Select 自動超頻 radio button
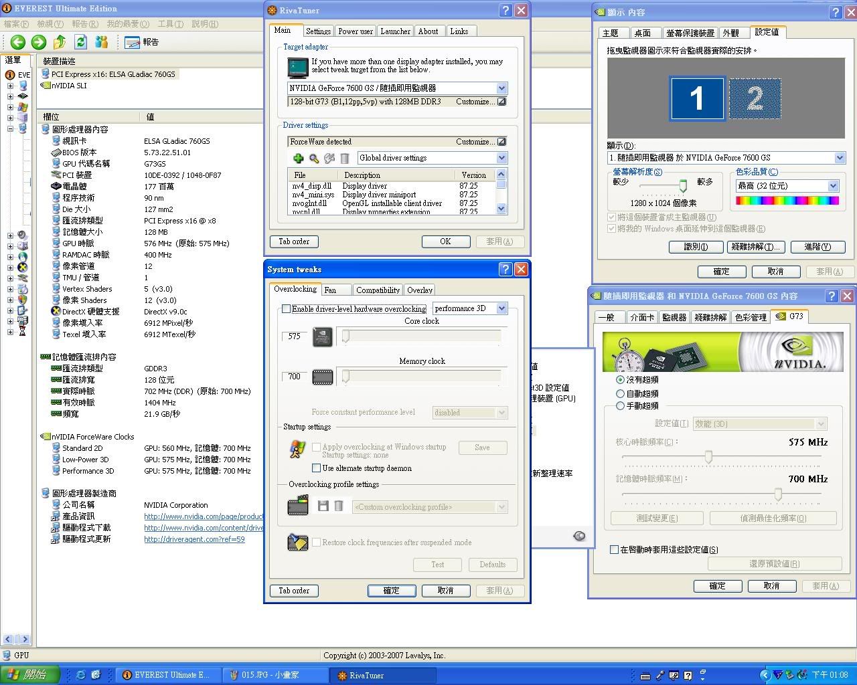 [620, 393]
